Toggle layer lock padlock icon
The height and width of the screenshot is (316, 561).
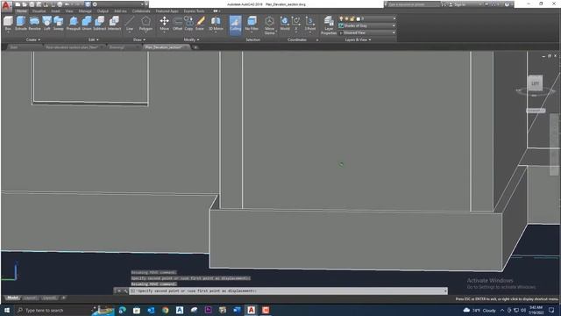coord(352,18)
